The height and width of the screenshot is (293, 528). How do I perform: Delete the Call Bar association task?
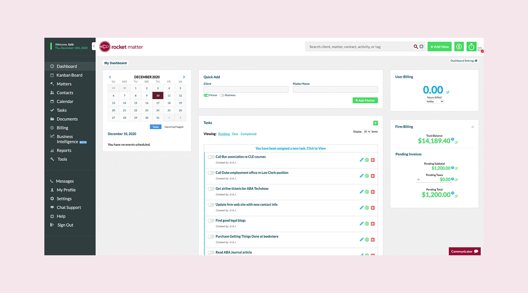tap(373, 160)
